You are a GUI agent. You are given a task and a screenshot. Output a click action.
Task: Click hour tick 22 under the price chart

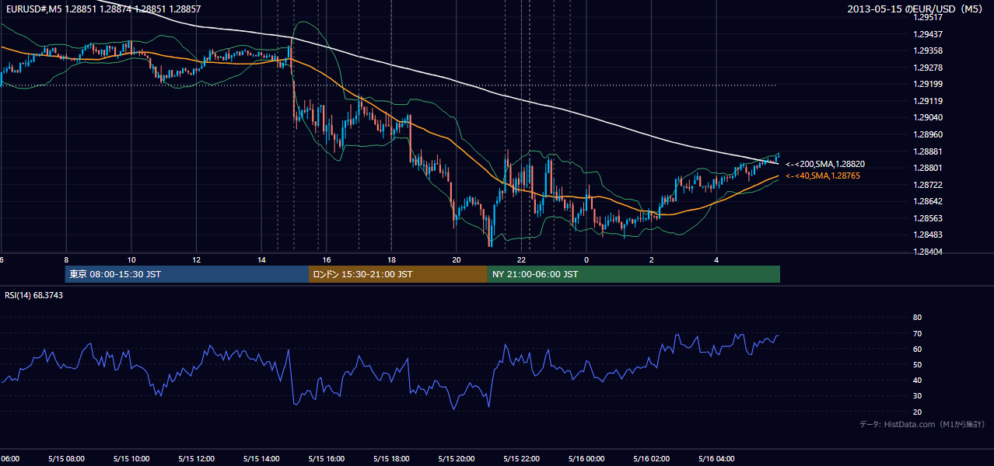522,260
